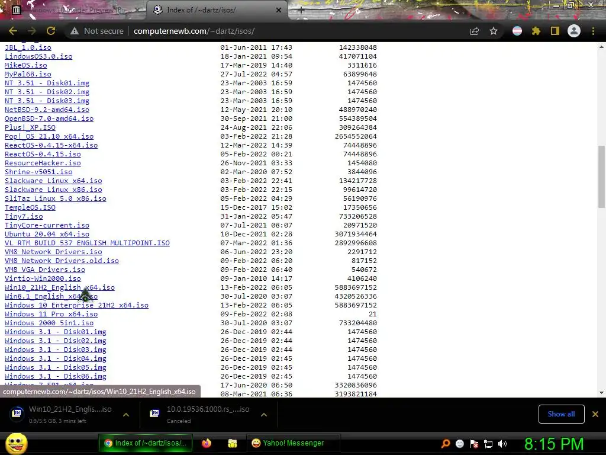
Task: Open the flag notification tray icon
Action: pyautogui.click(x=474, y=444)
